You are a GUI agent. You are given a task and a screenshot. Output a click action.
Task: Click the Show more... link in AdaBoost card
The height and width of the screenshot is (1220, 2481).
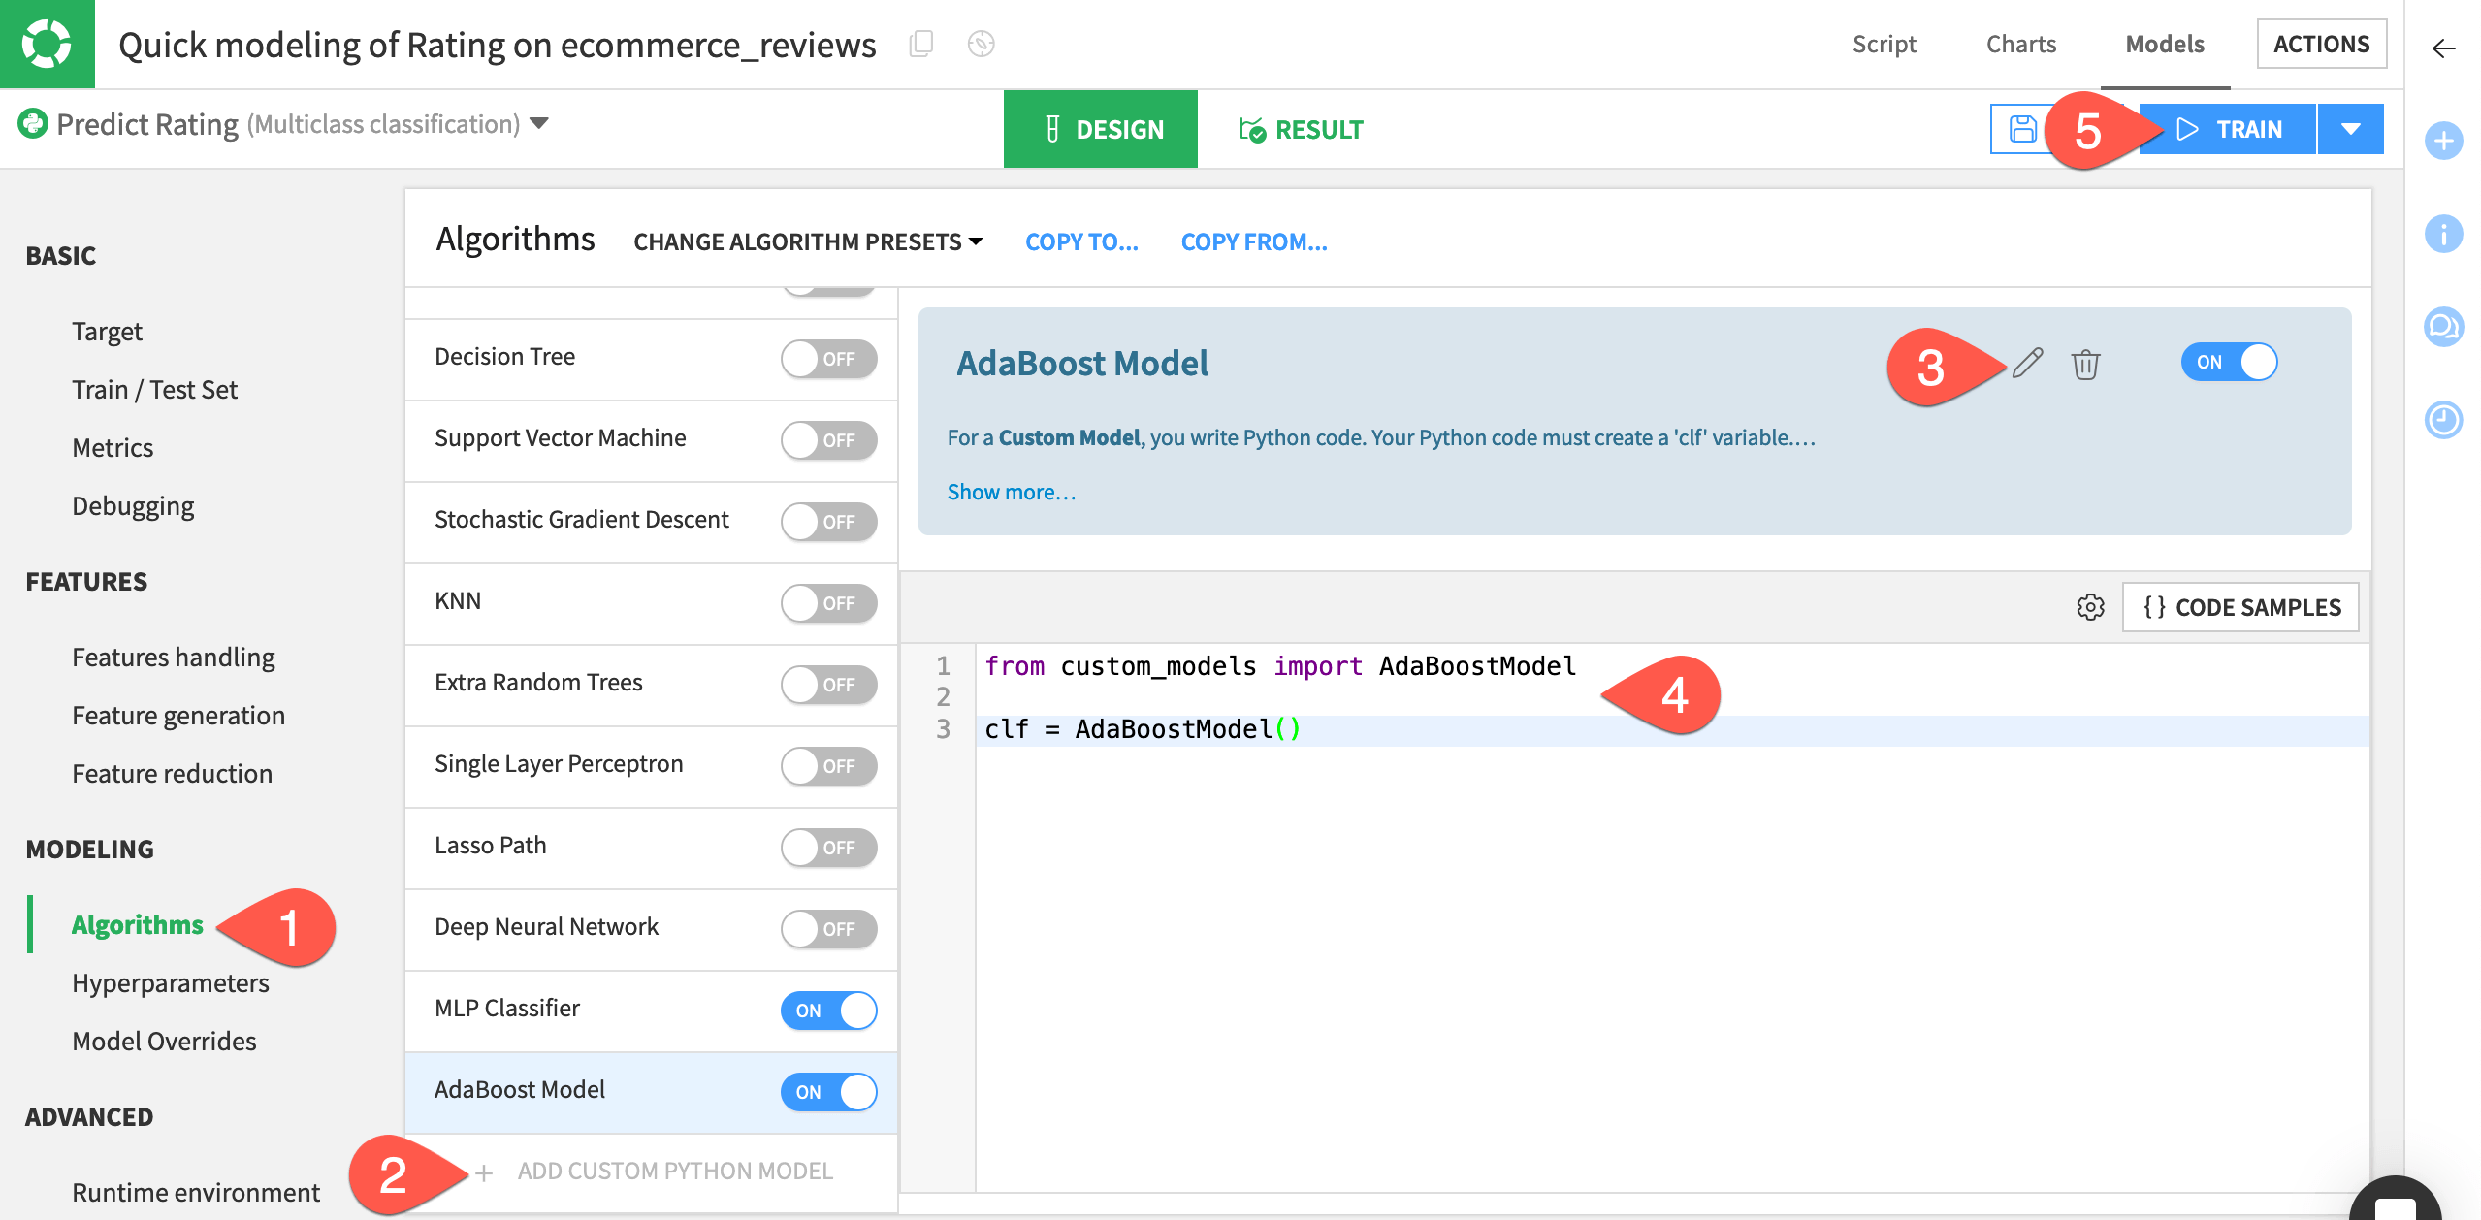1011,489
